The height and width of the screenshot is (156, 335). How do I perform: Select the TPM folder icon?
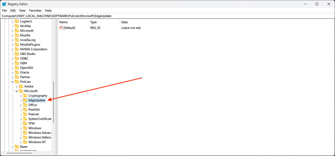[25, 124]
